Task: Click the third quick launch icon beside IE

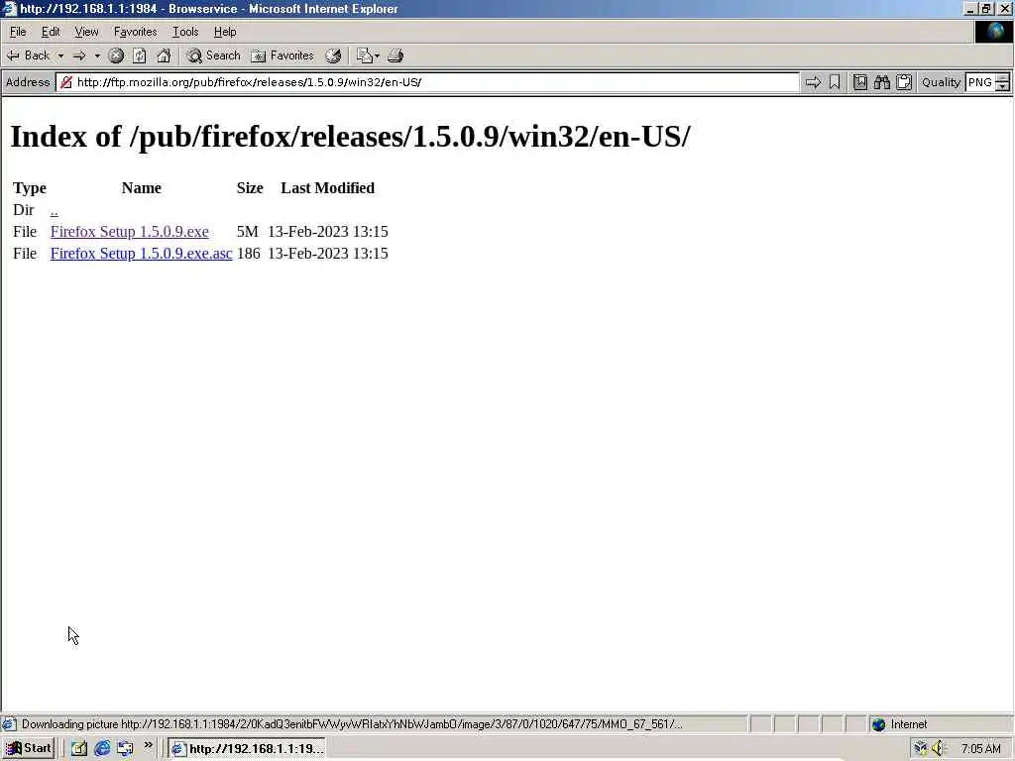Action: click(126, 749)
